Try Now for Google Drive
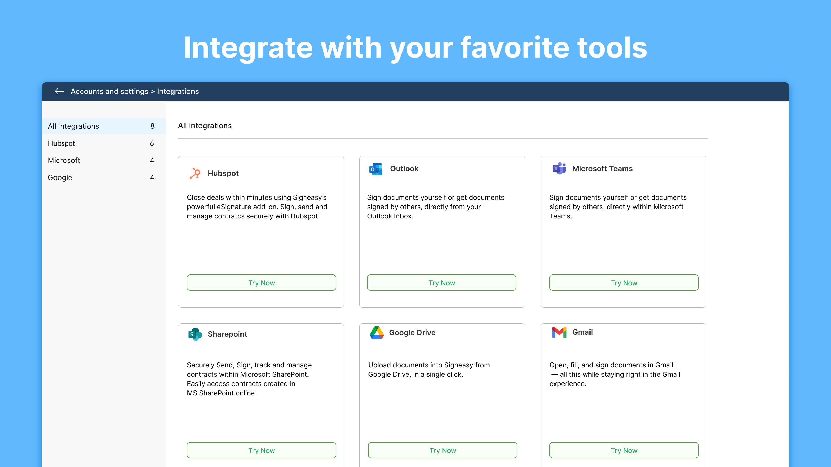The height and width of the screenshot is (467, 831). (x=443, y=450)
